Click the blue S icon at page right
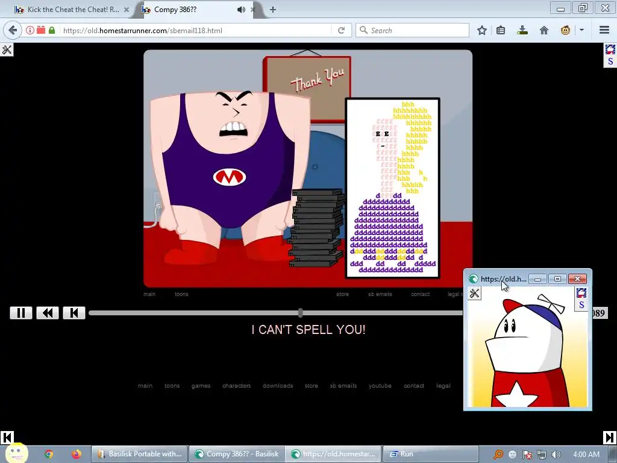617x463 pixels. click(610, 61)
